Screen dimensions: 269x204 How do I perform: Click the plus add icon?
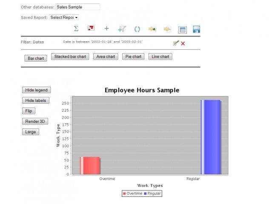[x=107, y=28]
